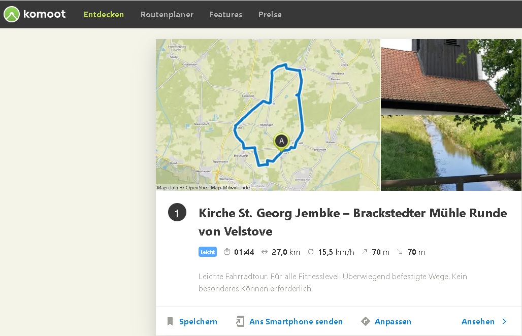Click the duration clock icon

coord(227,252)
